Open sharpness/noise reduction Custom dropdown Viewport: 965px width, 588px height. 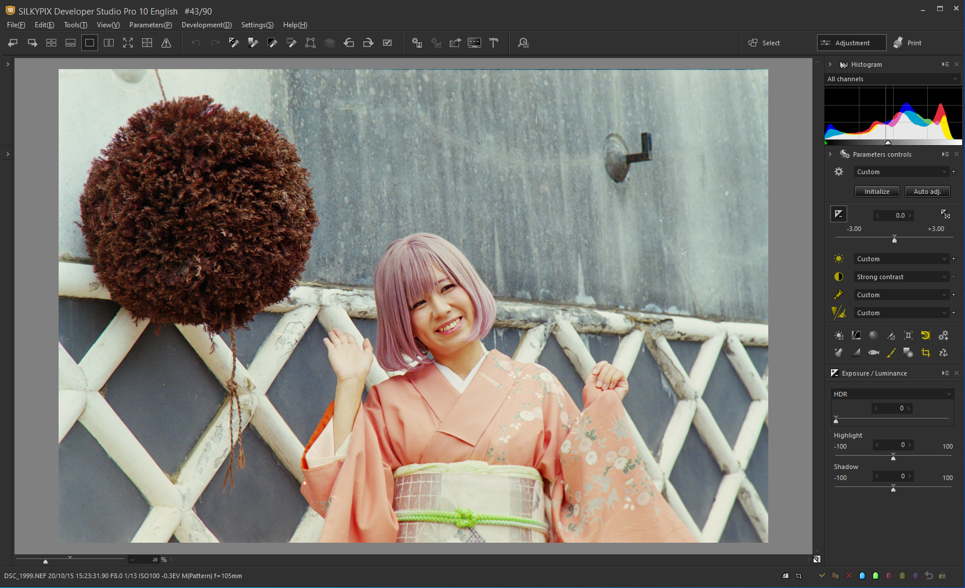(x=901, y=313)
